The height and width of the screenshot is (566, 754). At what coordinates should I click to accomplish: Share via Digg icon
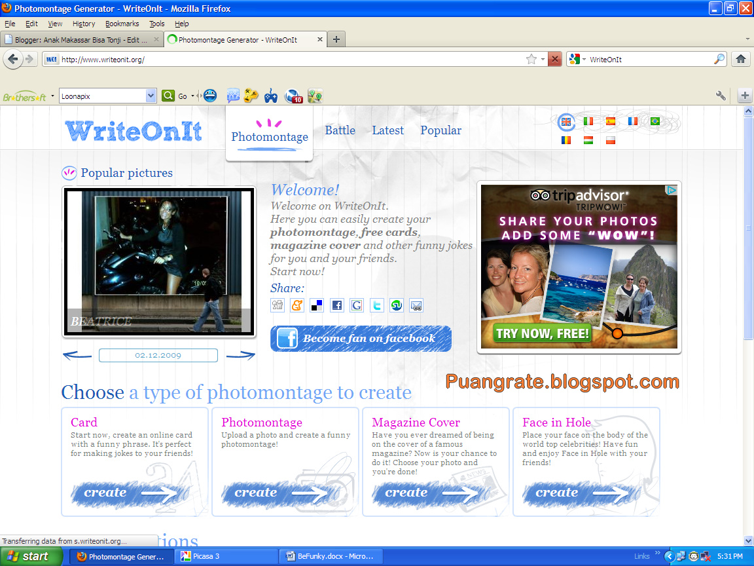[x=278, y=305]
